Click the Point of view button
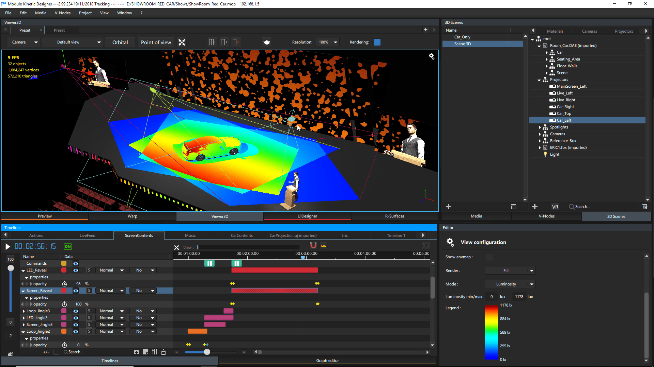654x367 pixels. pos(156,42)
